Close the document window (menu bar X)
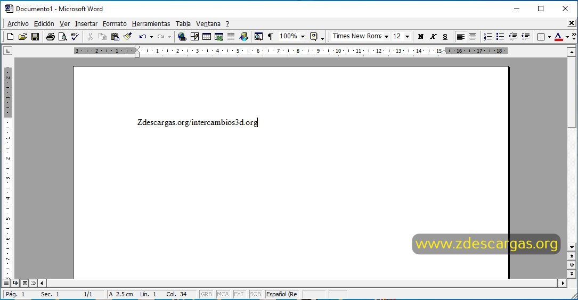 572,23
